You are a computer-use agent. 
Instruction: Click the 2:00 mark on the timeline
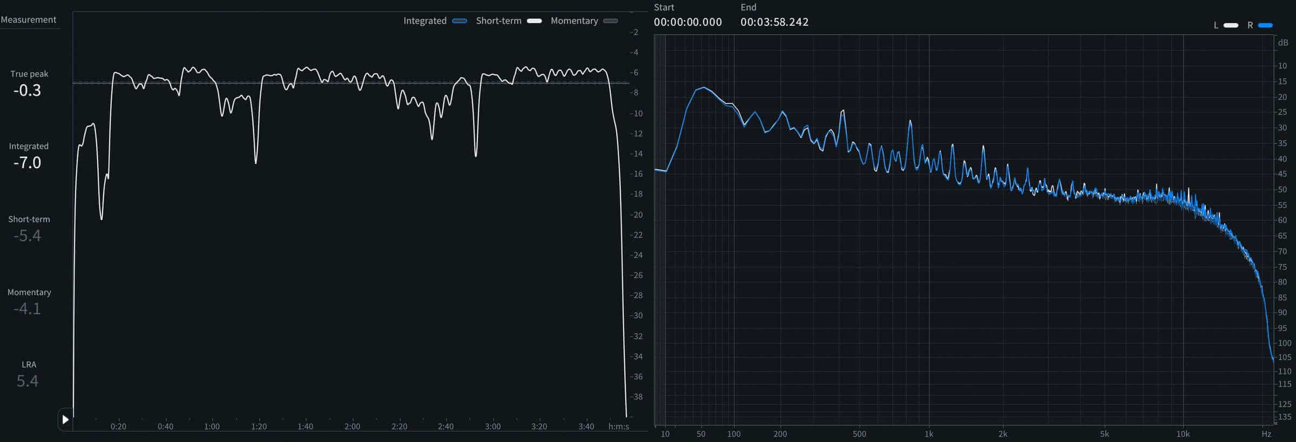pos(352,426)
